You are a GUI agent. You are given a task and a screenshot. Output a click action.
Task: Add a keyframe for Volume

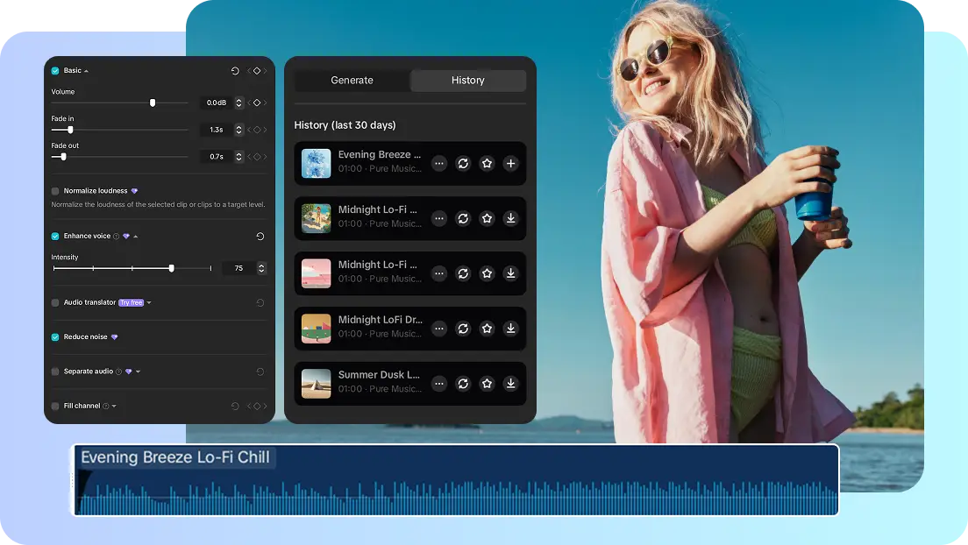[x=259, y=103]
